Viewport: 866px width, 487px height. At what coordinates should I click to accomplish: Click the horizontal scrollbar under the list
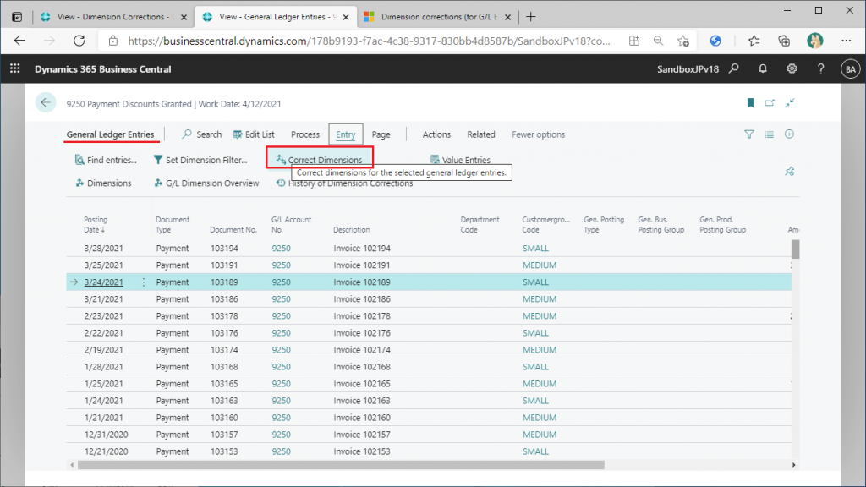(342, 465)
